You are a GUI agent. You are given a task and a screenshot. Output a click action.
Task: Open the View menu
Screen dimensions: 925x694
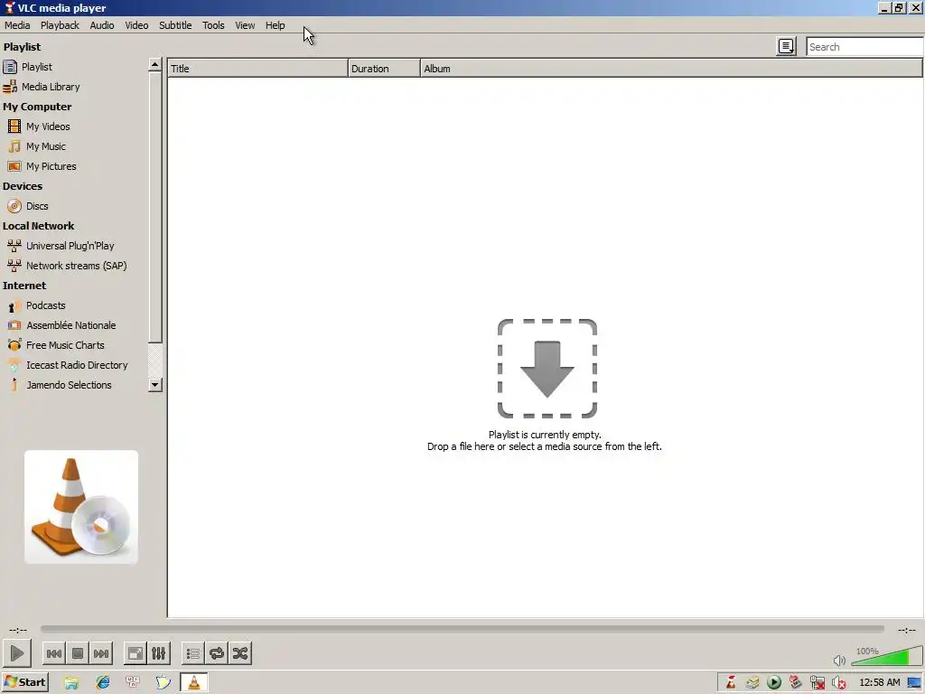pos(245,25)
